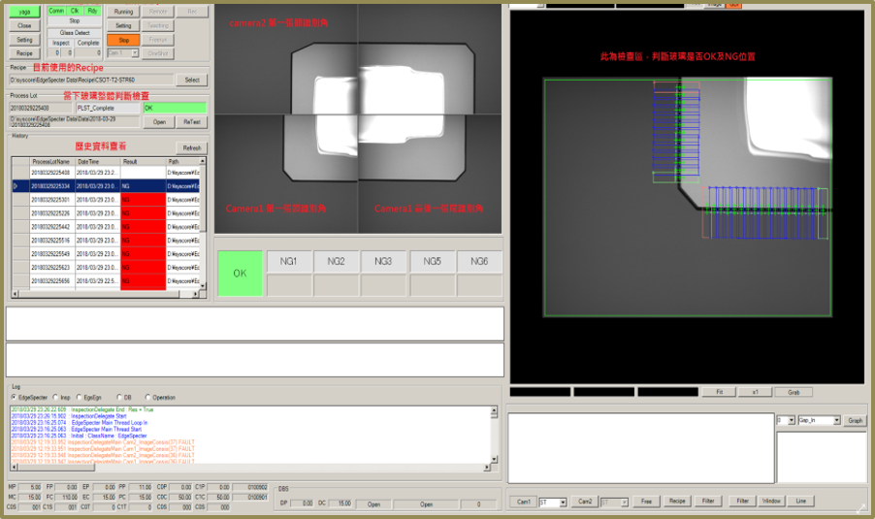Fit the inspection image to view
Screen dimensions: 875x519
(719, 392)
